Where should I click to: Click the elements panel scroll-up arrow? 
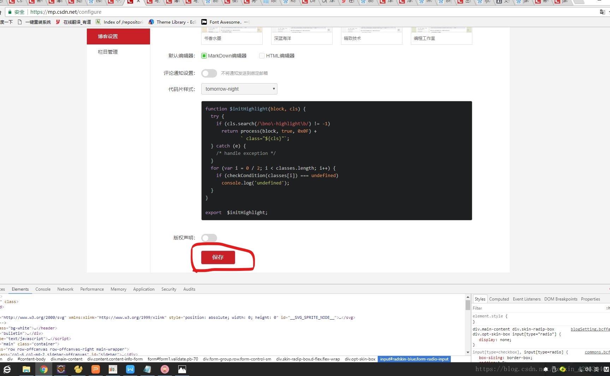coord(468,297)
